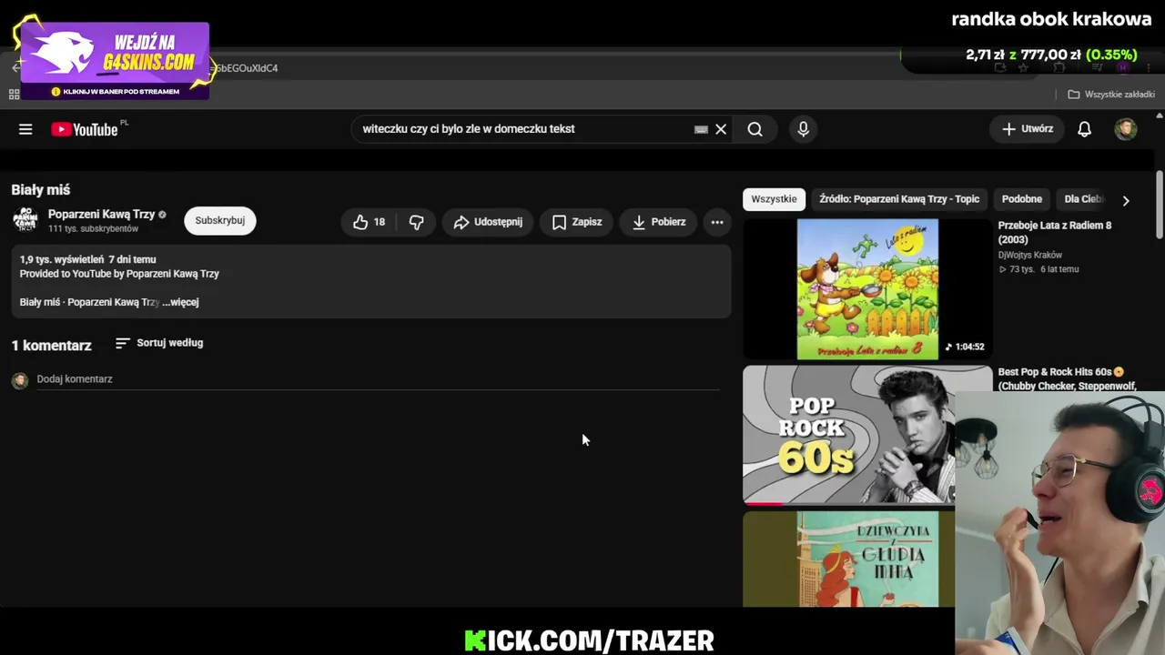1165x655 pixels.
Task: Open the Wszystkie zakładki bookmarks folder
Action: click(x=1111, y=95)
